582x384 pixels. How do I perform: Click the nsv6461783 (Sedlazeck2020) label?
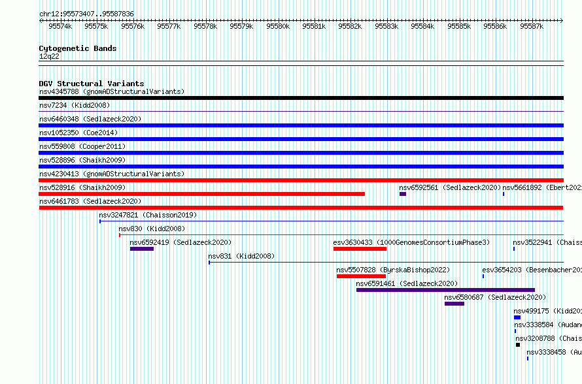tap(90, 201)
